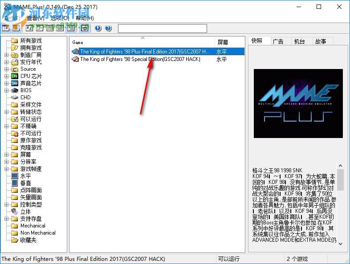This screenshot has width=350, height=264.
Task: Switch to the 机台 tab
Action: [x=300, y=41]
